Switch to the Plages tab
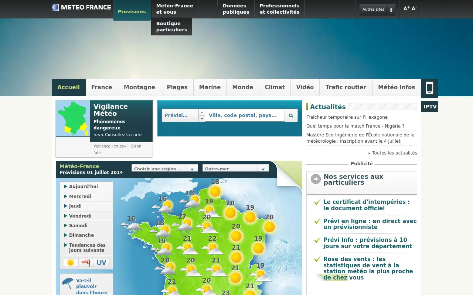 pos(177,87)
